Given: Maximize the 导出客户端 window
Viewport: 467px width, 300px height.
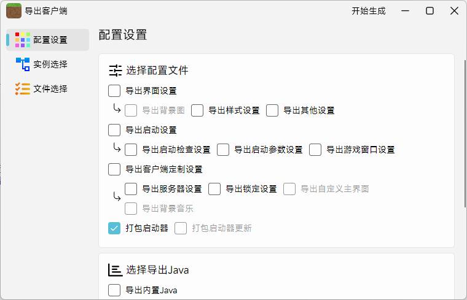Looking at the screenshot, I should click(430, 10).
